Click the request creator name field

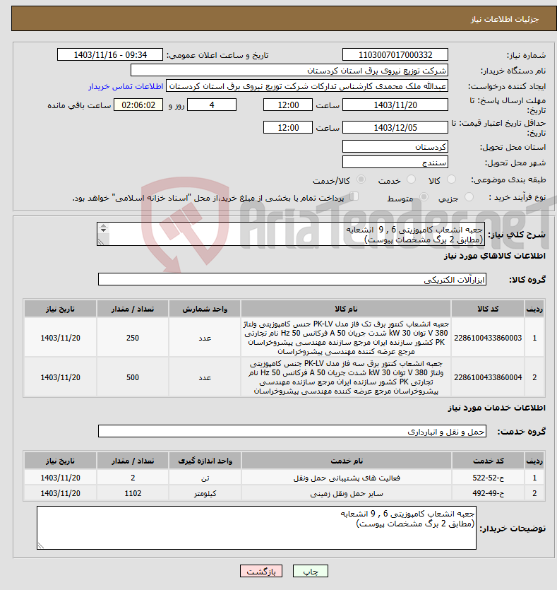click(x=307, y=86)
